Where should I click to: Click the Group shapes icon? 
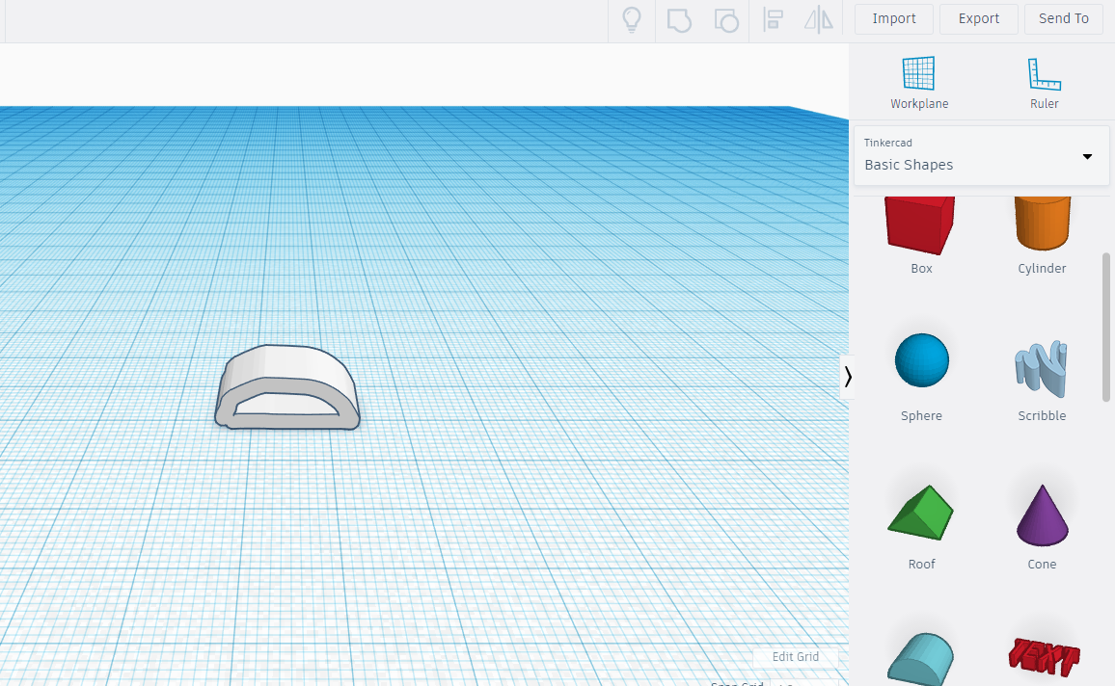pos(679,20)
